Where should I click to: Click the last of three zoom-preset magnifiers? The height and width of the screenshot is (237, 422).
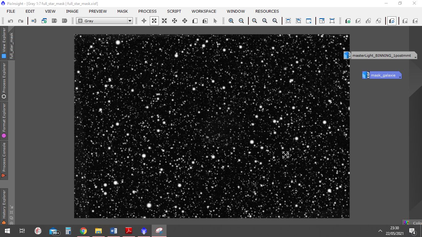pyautogui.click(x=275, y=21)
